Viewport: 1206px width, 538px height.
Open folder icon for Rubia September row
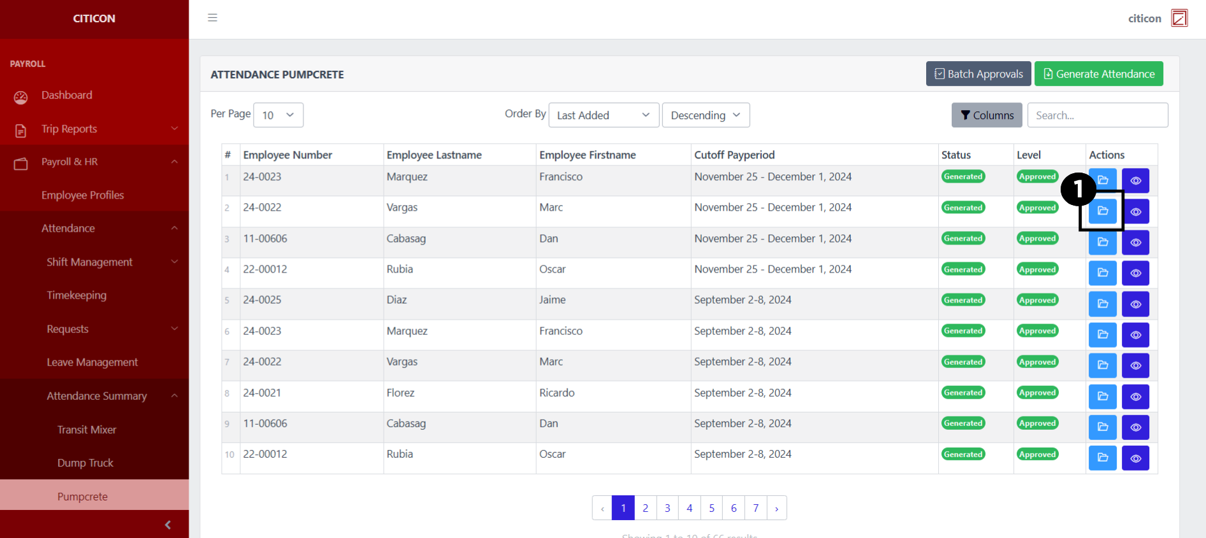click(1102, 458)
